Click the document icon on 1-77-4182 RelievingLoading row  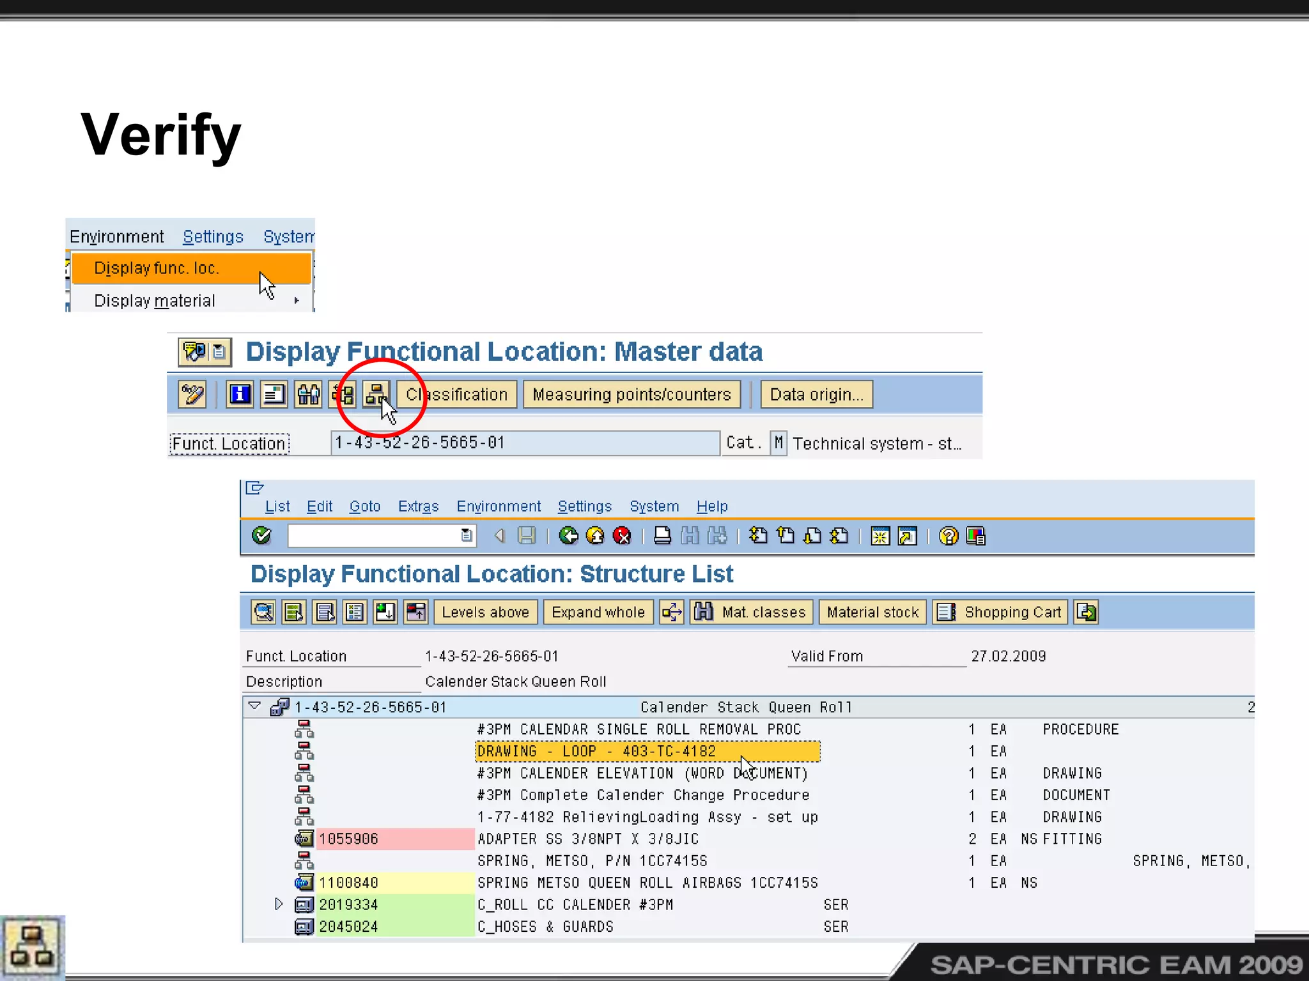click(304, 817)
